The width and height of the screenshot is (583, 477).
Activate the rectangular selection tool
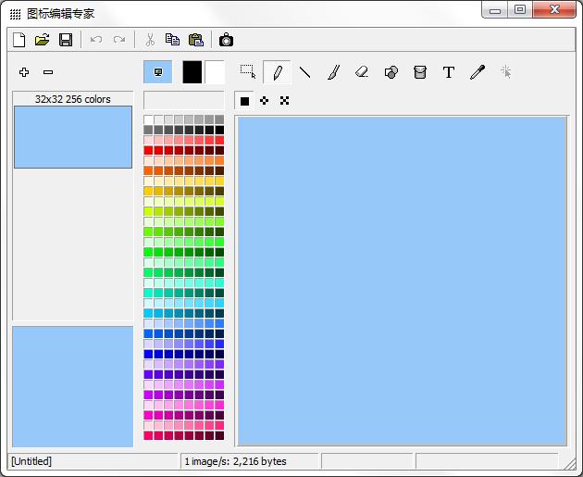point(248,72)
